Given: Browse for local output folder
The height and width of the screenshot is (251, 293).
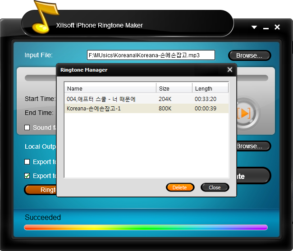Looking at the screenshot, I should (x=253, y=146).
